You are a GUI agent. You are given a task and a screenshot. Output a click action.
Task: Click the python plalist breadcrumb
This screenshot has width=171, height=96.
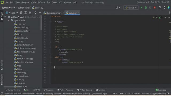pos(24,8)
